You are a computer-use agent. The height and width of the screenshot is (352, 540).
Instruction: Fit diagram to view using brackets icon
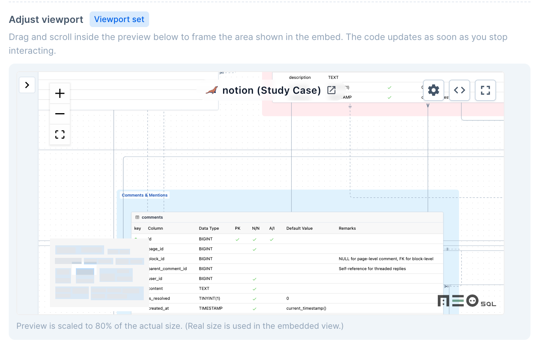pos(60,134)
